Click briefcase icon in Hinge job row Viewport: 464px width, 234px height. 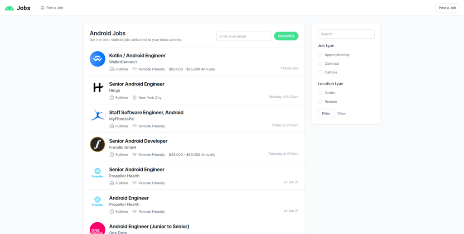pos(111,97)
